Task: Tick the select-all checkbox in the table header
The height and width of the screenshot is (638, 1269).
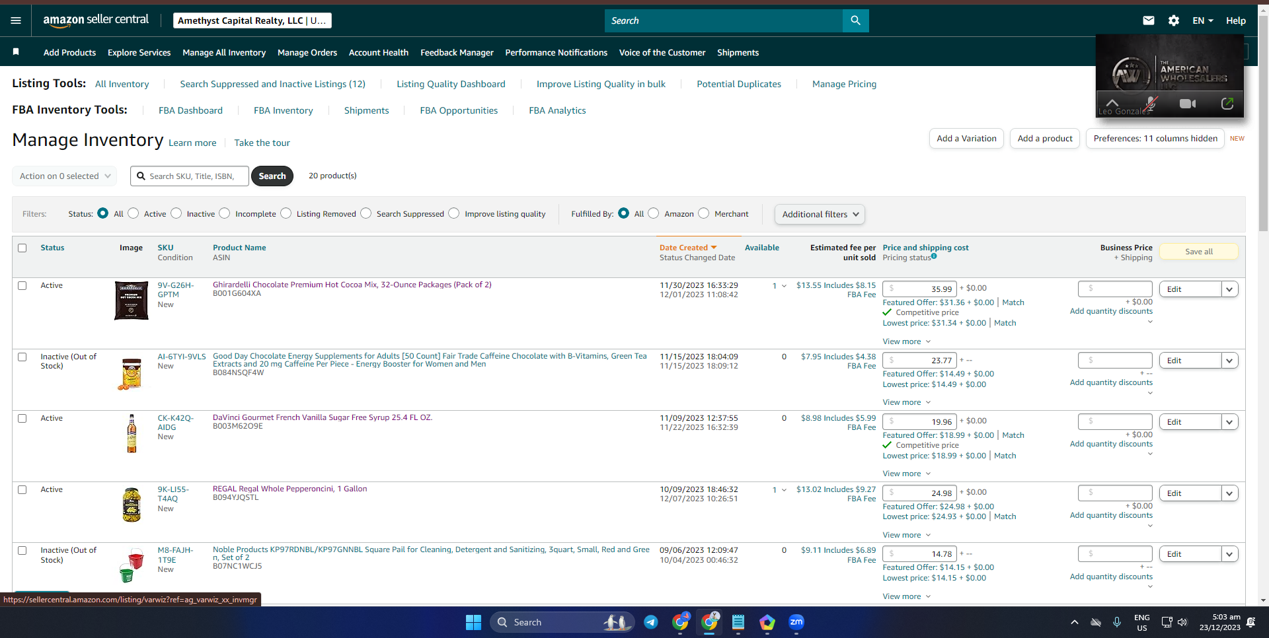Action: [x=22, y=248]
